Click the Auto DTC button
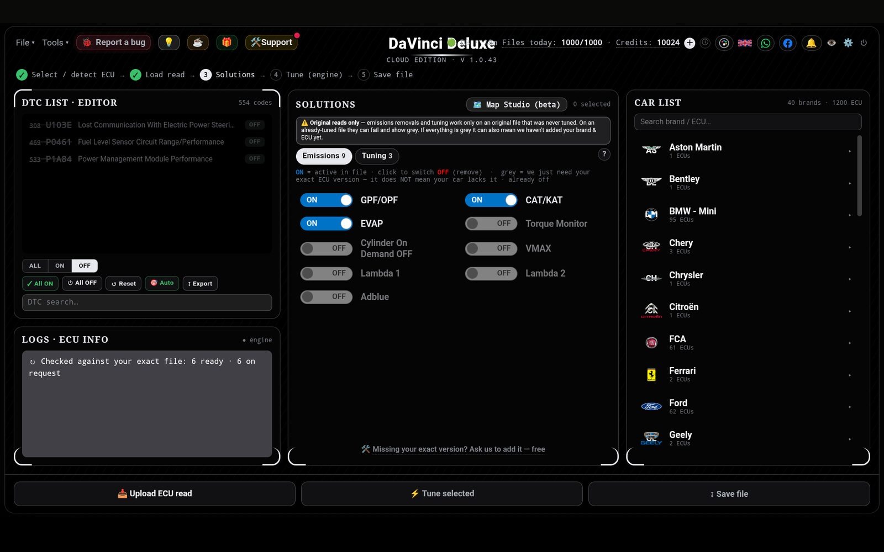The image size is (884, 552). pyautogui.click(x=162, y=283)
